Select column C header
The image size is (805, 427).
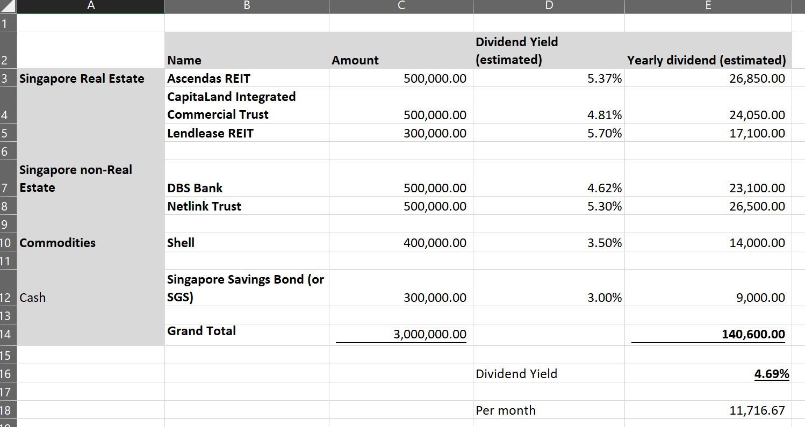pyautogui.click(x=401, y=6)
